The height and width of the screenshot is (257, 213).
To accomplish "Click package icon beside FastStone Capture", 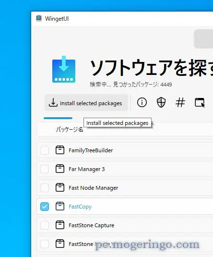I will [x=60, y=225].
